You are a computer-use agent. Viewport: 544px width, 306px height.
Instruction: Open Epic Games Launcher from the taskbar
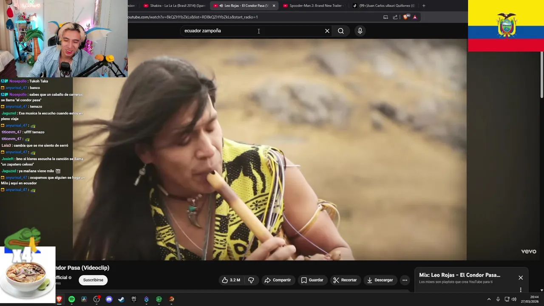134,299
